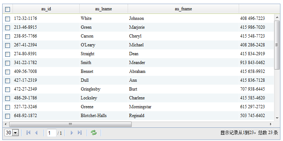Check the row for 274-80-9391

click(x=8, y=54)
